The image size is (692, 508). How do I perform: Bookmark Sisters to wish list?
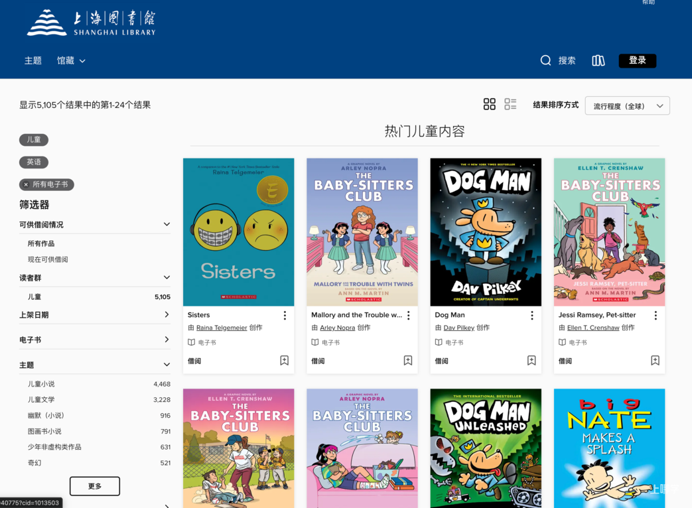pyautogui.click(x=284, y=360)
